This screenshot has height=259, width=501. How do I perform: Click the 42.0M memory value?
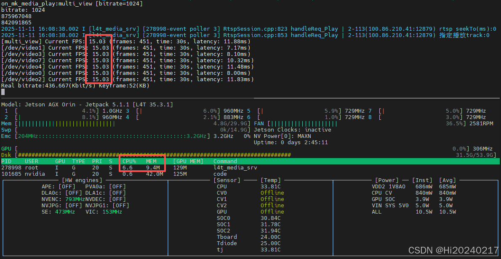point(155,174)
